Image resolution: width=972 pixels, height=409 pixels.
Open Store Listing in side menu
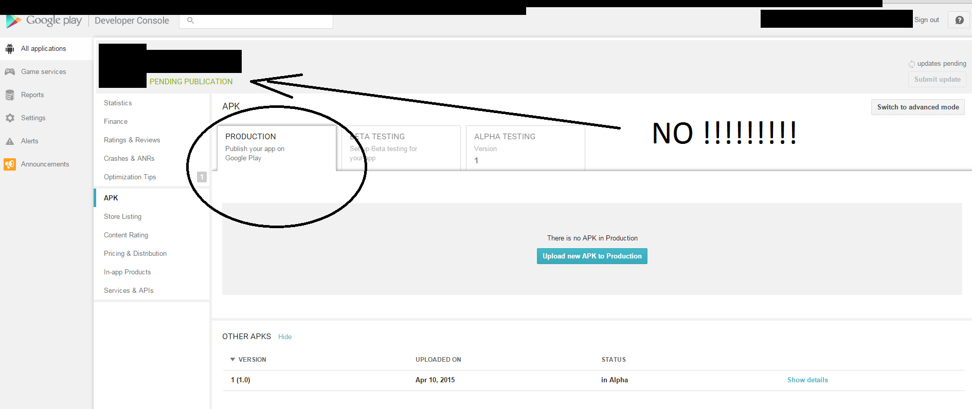point(122,216)
